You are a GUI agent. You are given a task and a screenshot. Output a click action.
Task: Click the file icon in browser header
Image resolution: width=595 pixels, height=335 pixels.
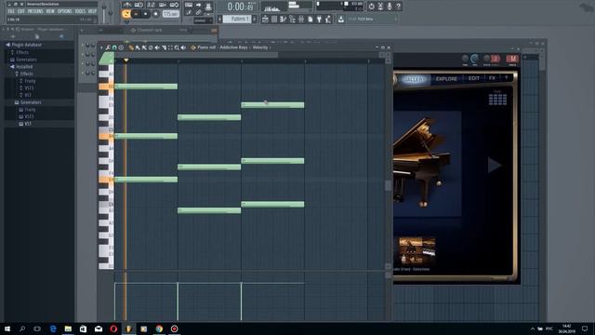(x=37, y=36)
